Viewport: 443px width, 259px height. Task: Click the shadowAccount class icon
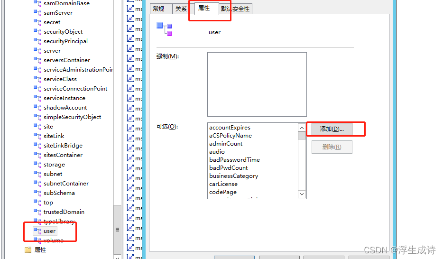pos(37,107)
